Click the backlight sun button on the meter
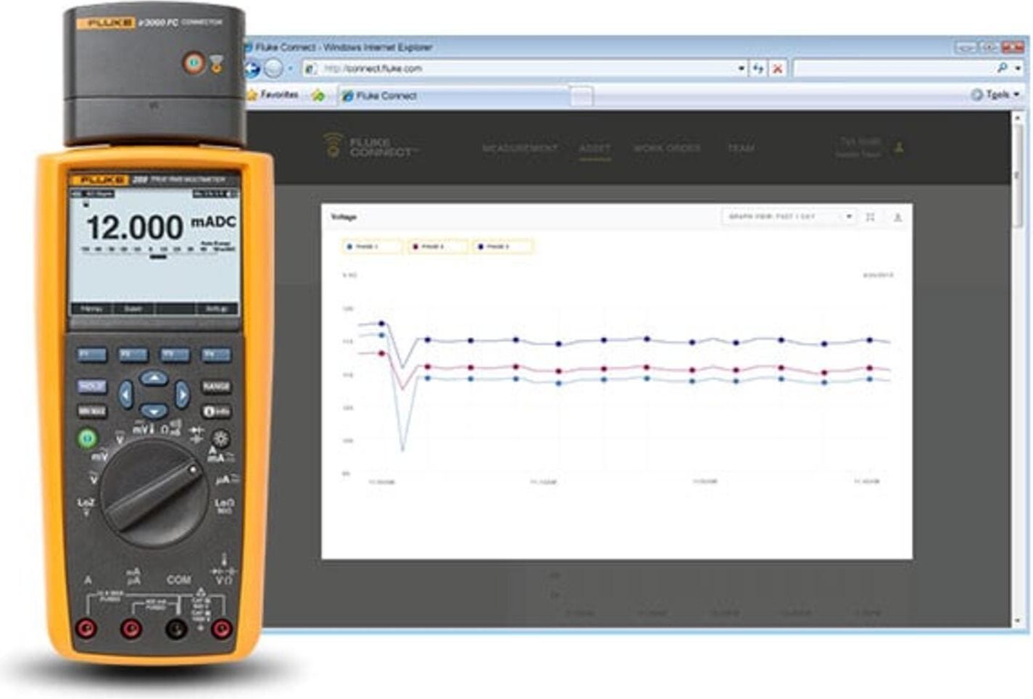Viewport: 1033px width, 699px height. coord(220,438)
